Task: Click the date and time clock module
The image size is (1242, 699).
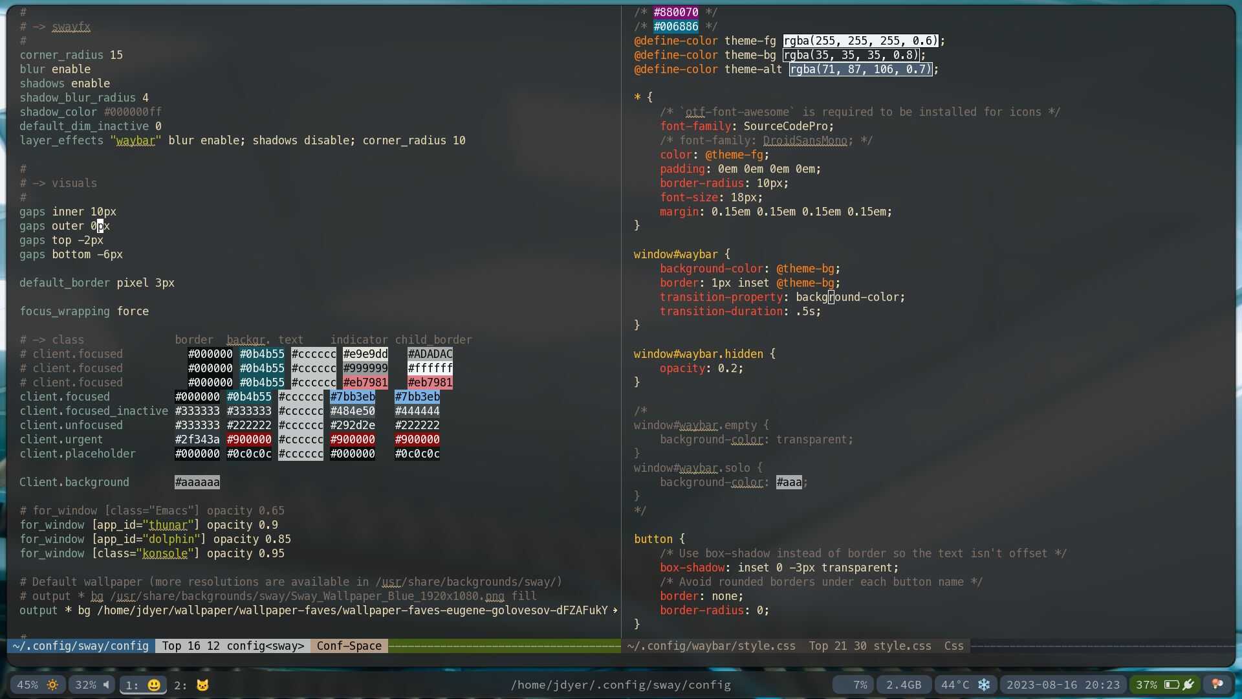Action: click(x=1063, y=685)
